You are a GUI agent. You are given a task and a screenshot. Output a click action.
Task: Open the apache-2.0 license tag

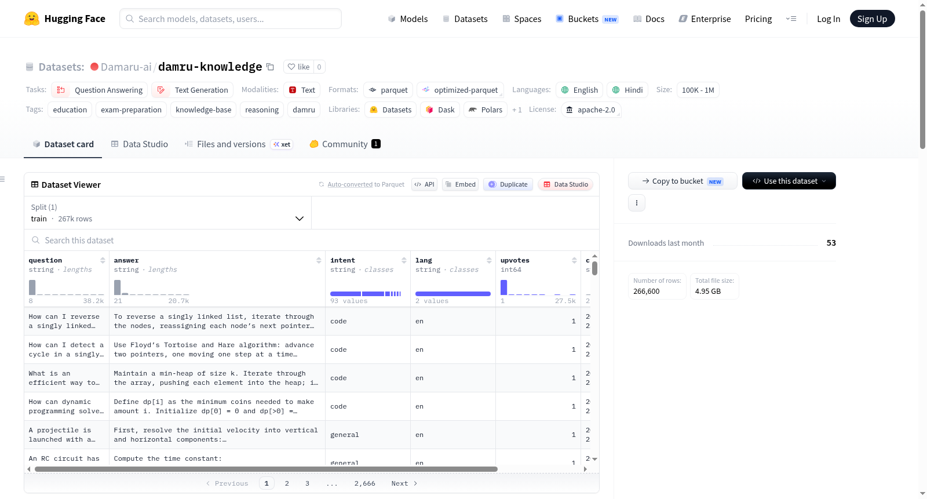(x=591, y=110)
